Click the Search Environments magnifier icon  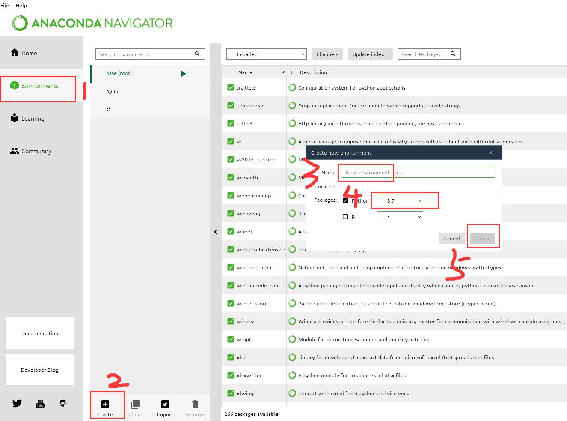coord(197,54)
